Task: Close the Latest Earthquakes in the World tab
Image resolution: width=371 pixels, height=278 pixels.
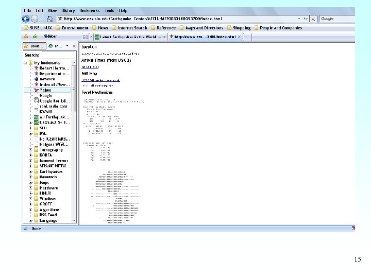Action: point(164,37)
